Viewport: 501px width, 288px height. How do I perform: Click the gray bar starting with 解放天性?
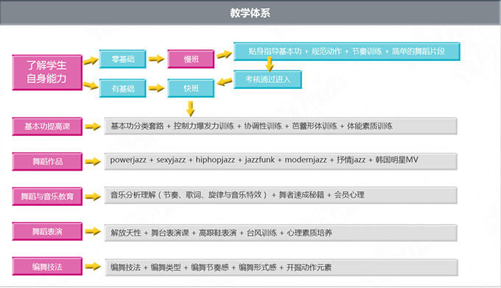(x=281, y=233)
